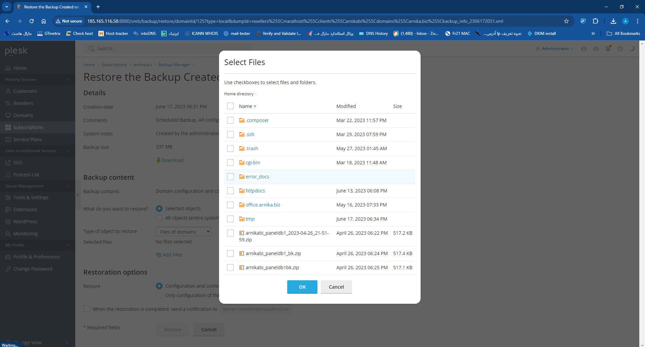Cancel the Select Files dialog
Screen dimensions: 645x347
point(336,287)
